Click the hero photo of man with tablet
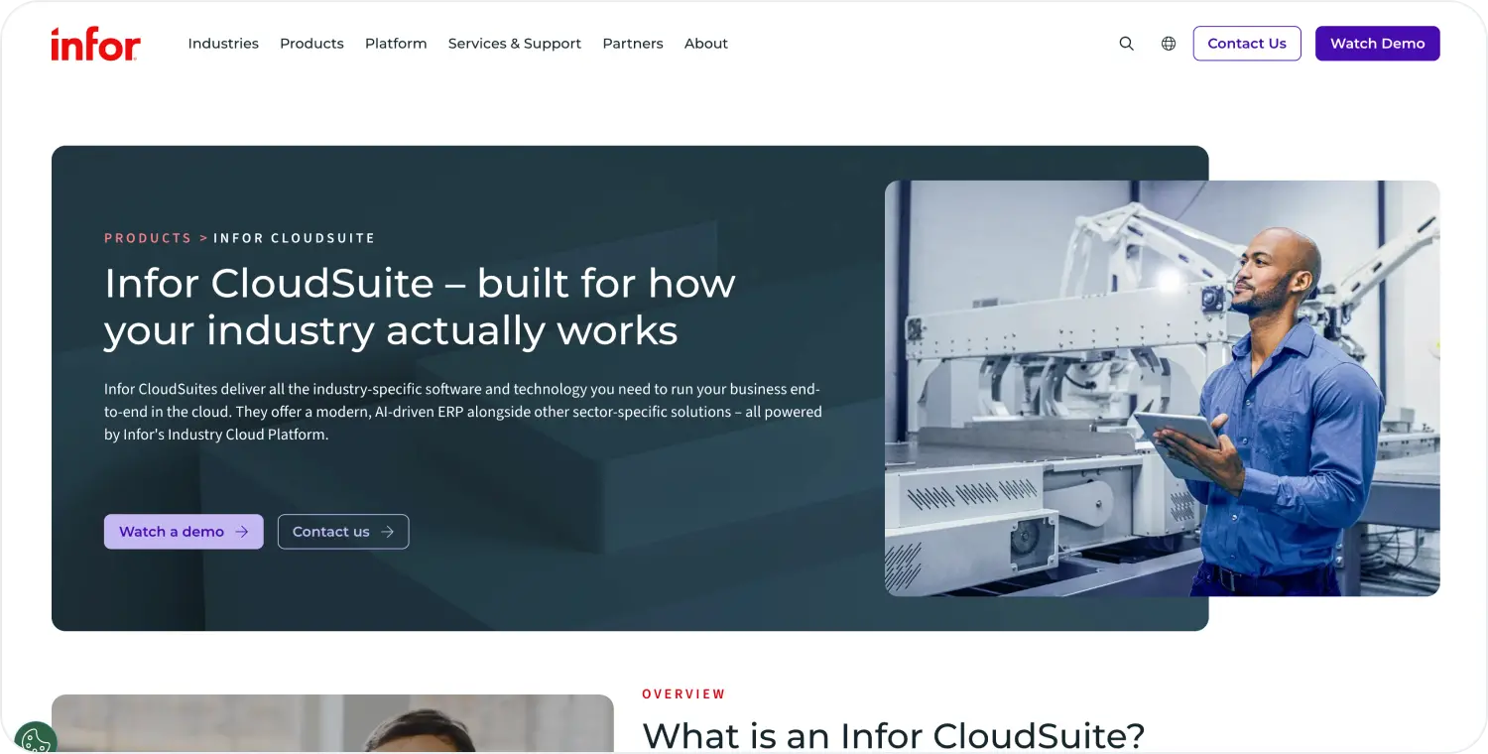Viewport: 1488px width, 754px height. coord(1162,388)
